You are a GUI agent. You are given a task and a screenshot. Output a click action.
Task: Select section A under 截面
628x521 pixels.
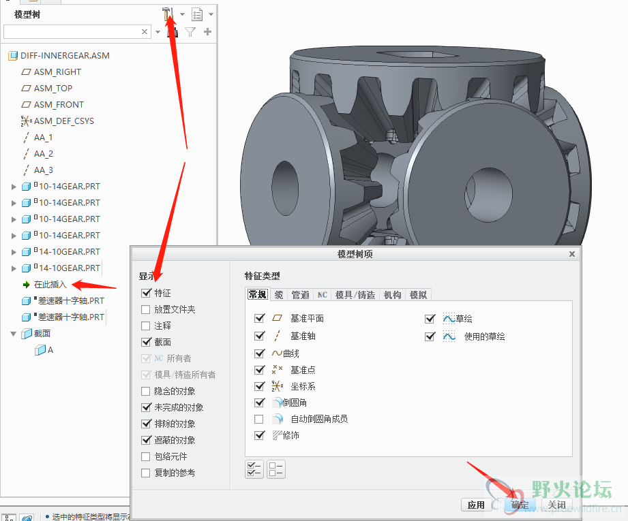[x=50, y=350]
